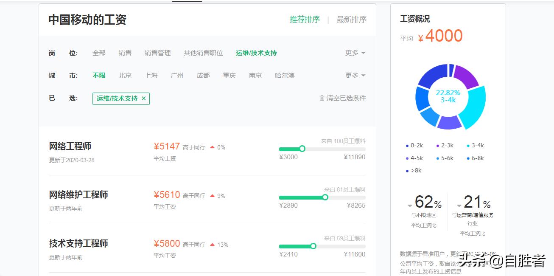Select the 不限 city filter

tap(99, 76)
